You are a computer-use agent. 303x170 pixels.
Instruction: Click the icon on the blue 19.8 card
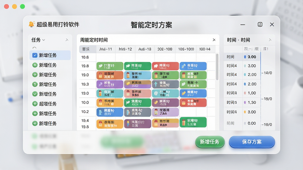183,66
